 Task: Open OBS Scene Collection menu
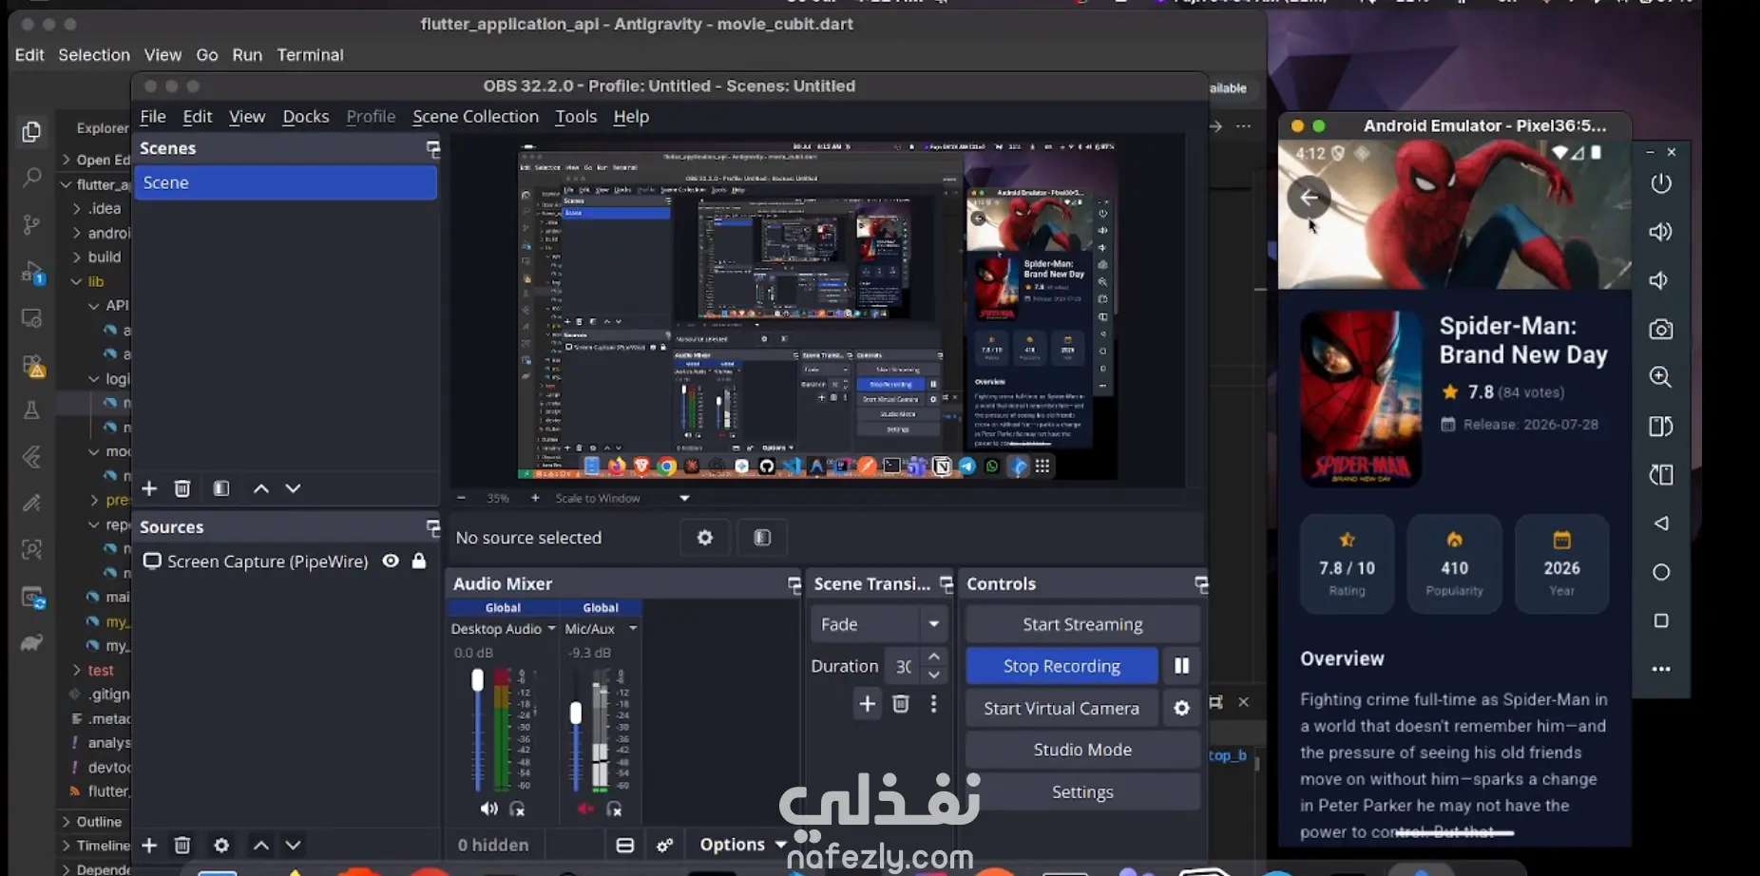point(475,116)
